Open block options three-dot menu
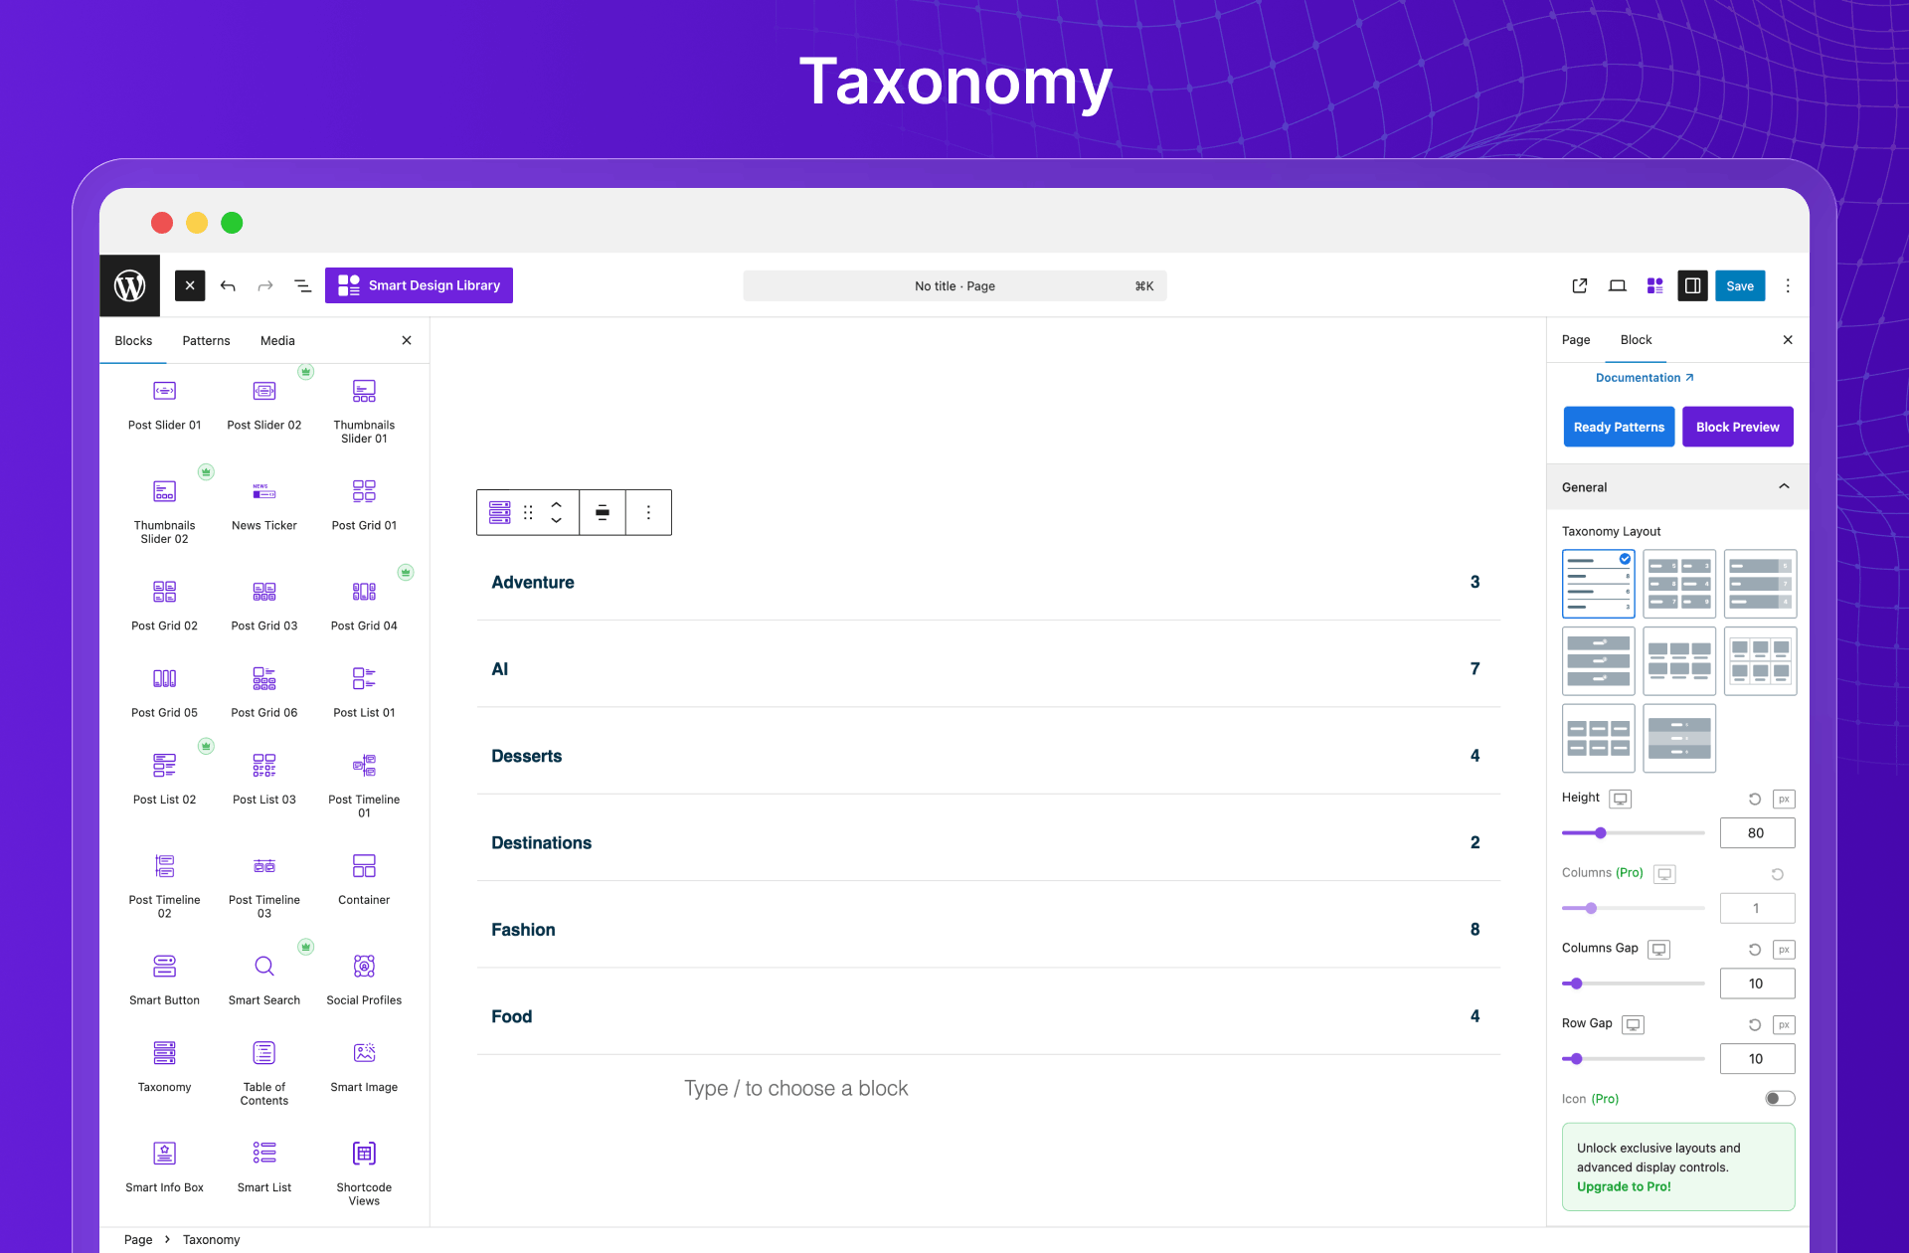The height and width of the screenshot is (1253, 1909). click(x=648, y=512)
